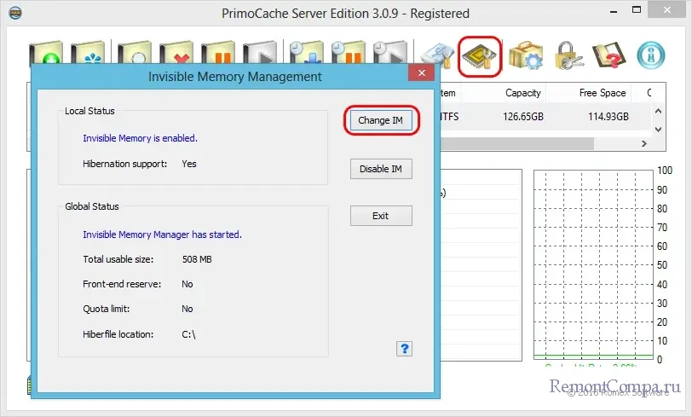Click the blue About info icon

[x=651, y=55]
